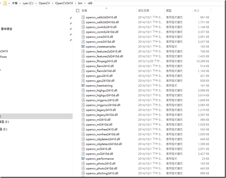Click the opencv_core2410.dll file icon
The width and height of the screenshot is (226, 178).
point(83,37)
